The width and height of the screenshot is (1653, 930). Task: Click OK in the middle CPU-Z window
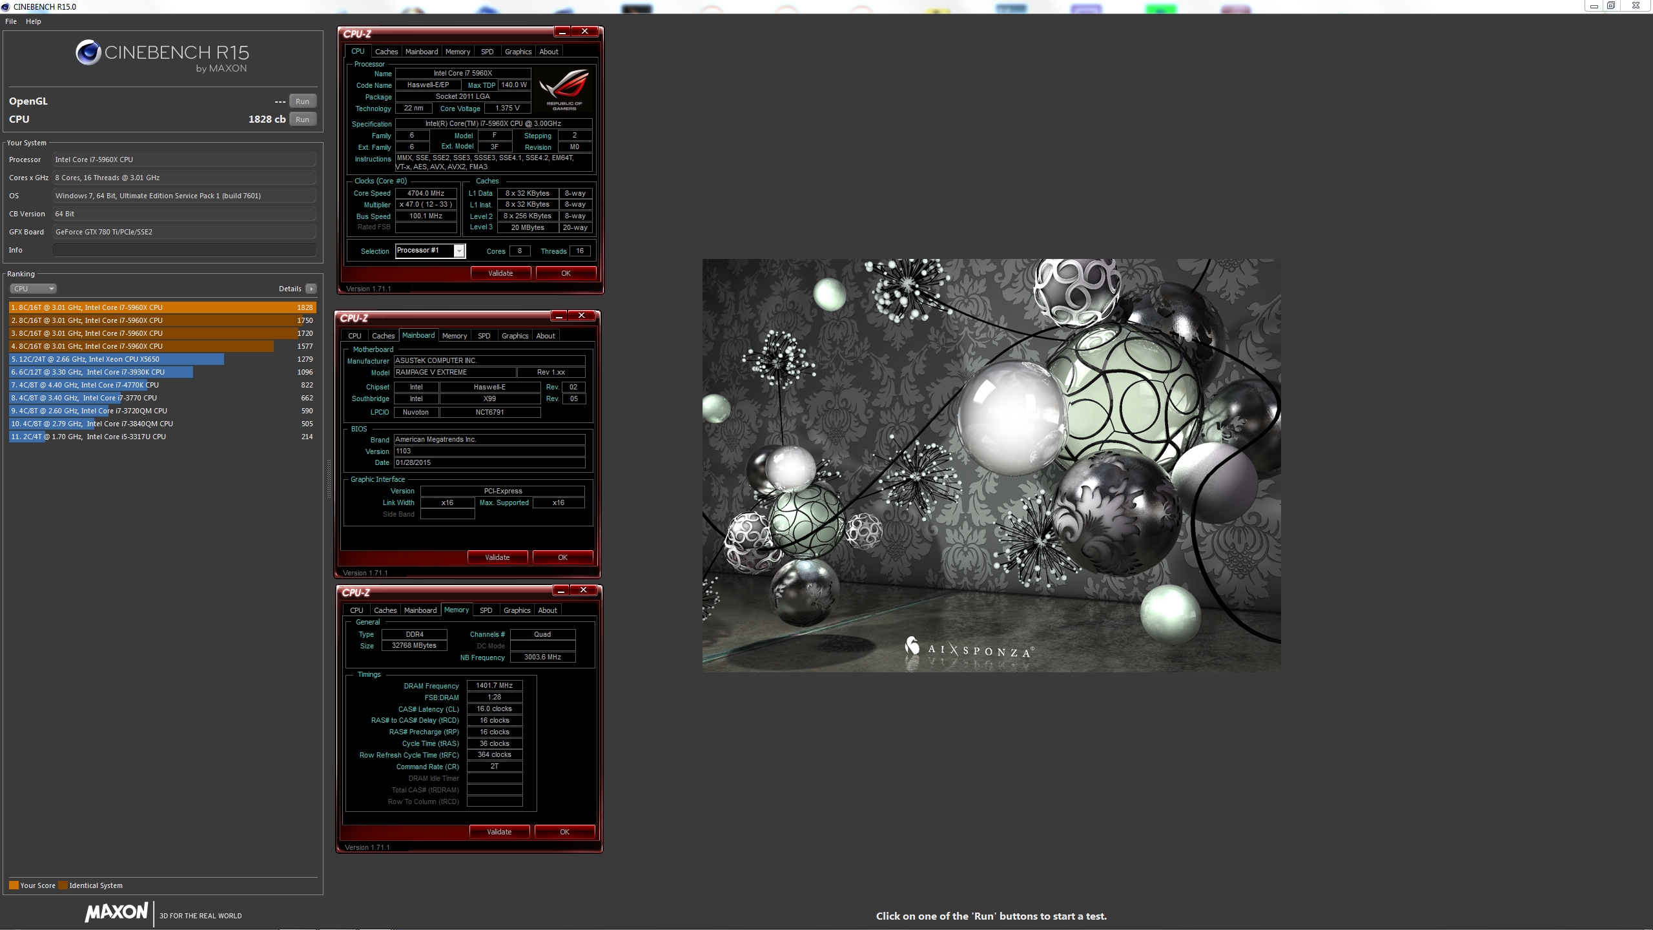pos(562,557)
